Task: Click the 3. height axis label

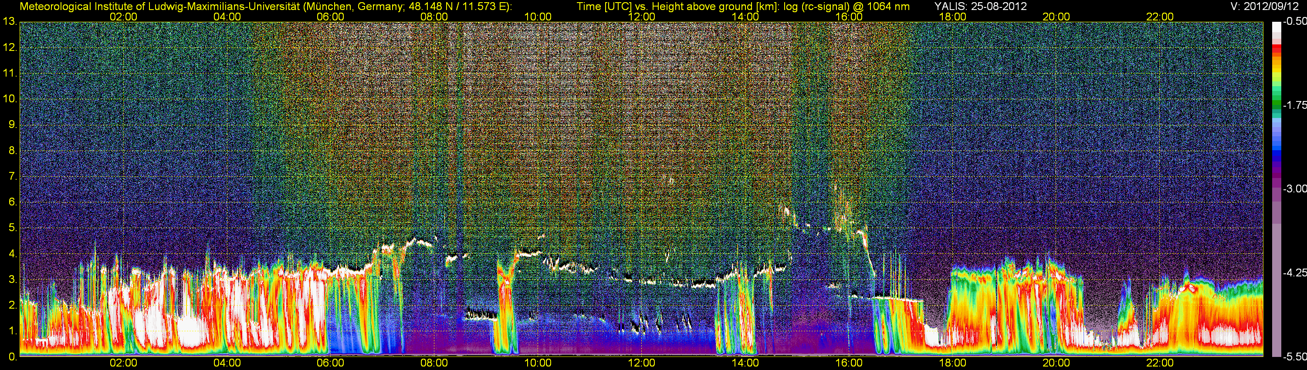Action: coord(13,280)
